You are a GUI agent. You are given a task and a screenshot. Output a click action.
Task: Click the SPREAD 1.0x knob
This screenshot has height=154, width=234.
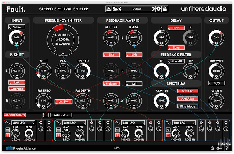(83, 71)
